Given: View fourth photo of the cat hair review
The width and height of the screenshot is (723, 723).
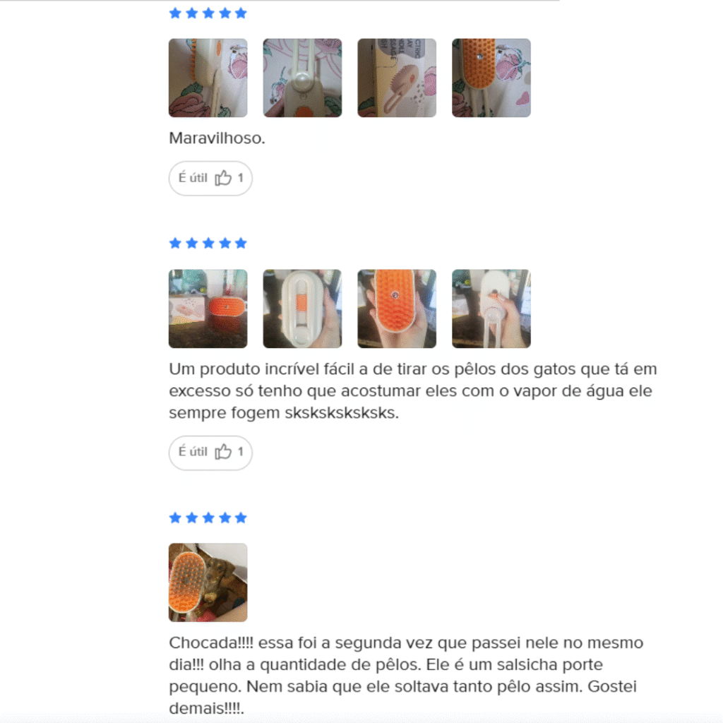Looking at the screenshot, I should (x=491, y=309).
